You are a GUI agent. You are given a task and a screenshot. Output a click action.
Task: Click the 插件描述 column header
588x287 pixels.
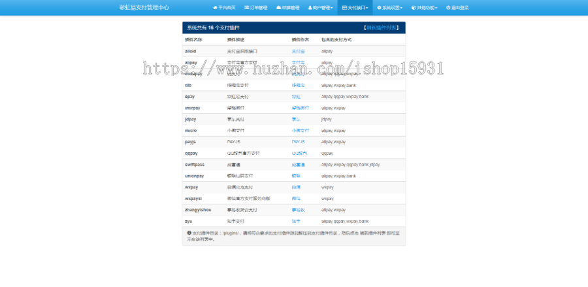pos(236,39)
